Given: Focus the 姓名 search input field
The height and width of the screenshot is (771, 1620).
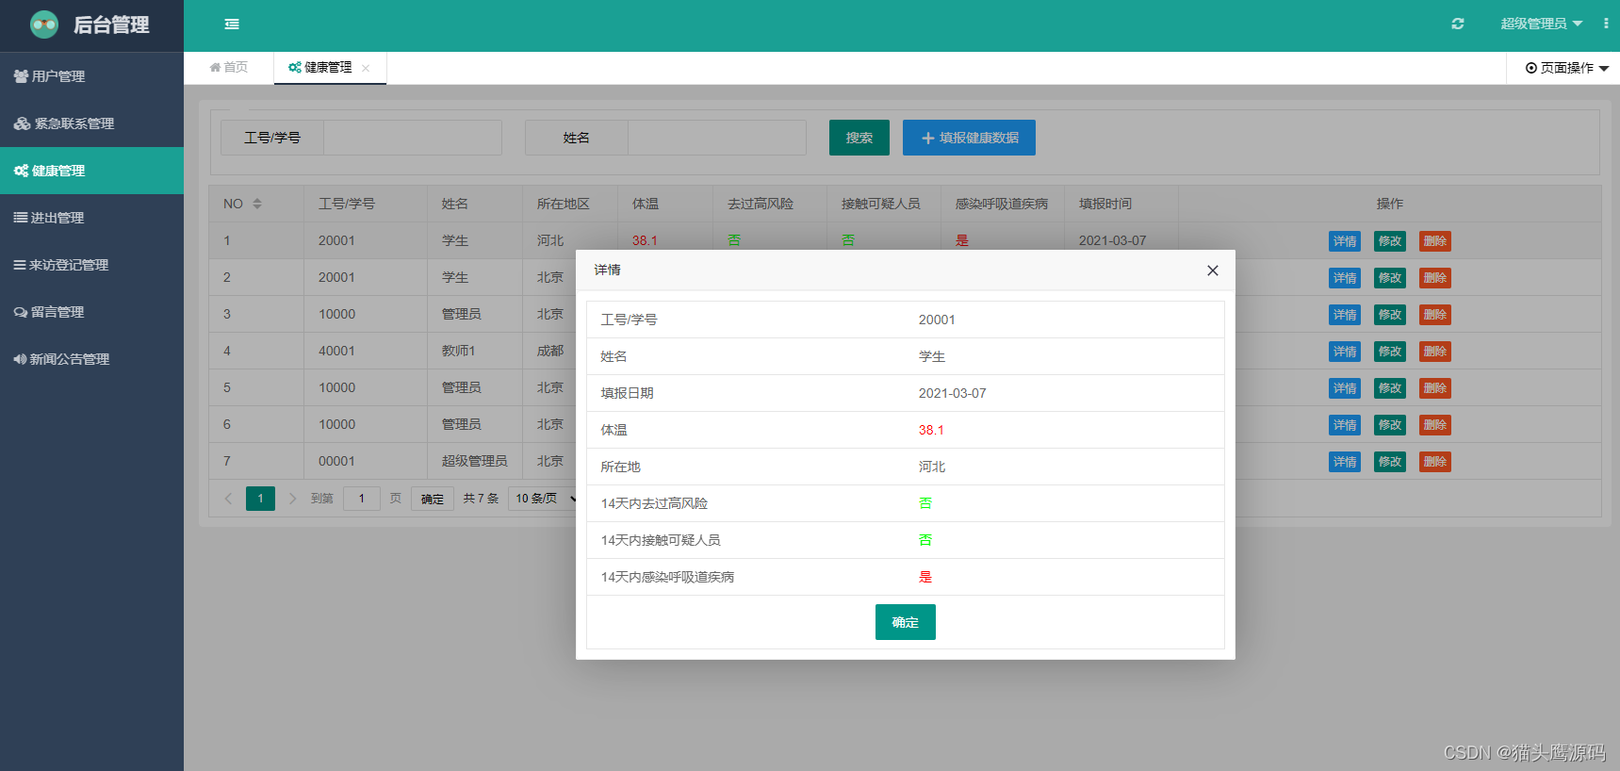Looking at the screenshot, I should pos(717,138).
